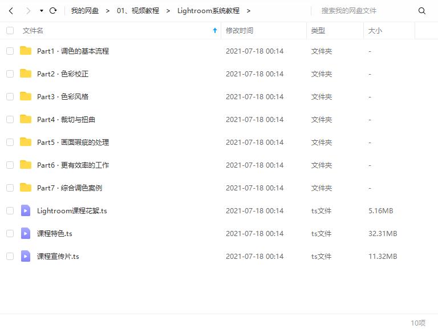Go to the 01、视频教程 breadcrumb folder

coord(138,11)
